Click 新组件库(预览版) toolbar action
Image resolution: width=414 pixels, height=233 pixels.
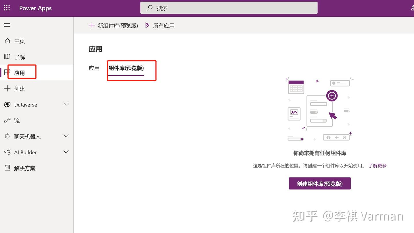[x=113, y=25]
